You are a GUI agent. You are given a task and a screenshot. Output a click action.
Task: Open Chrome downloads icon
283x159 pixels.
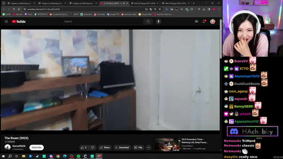(204, 9)
